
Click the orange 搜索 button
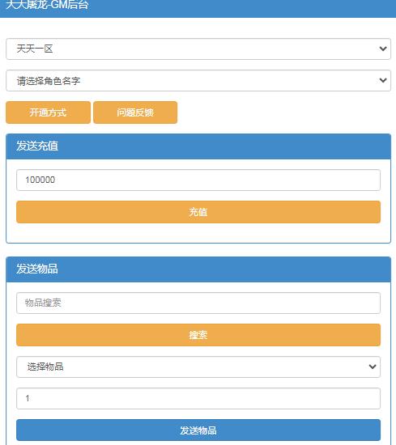198,335
